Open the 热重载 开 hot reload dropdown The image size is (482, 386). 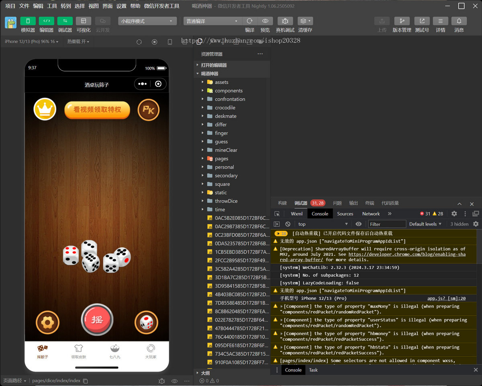78,41
